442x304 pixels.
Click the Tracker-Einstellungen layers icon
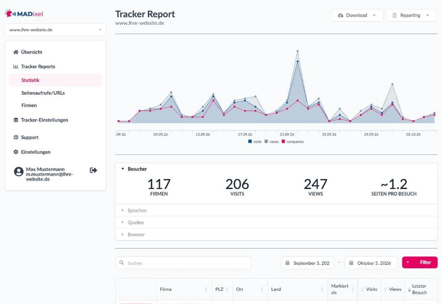coord(16,120)
